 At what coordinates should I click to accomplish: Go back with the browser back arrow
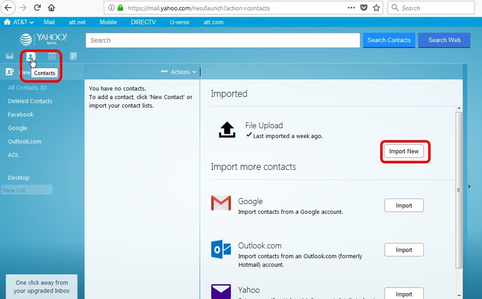[8, 8]
